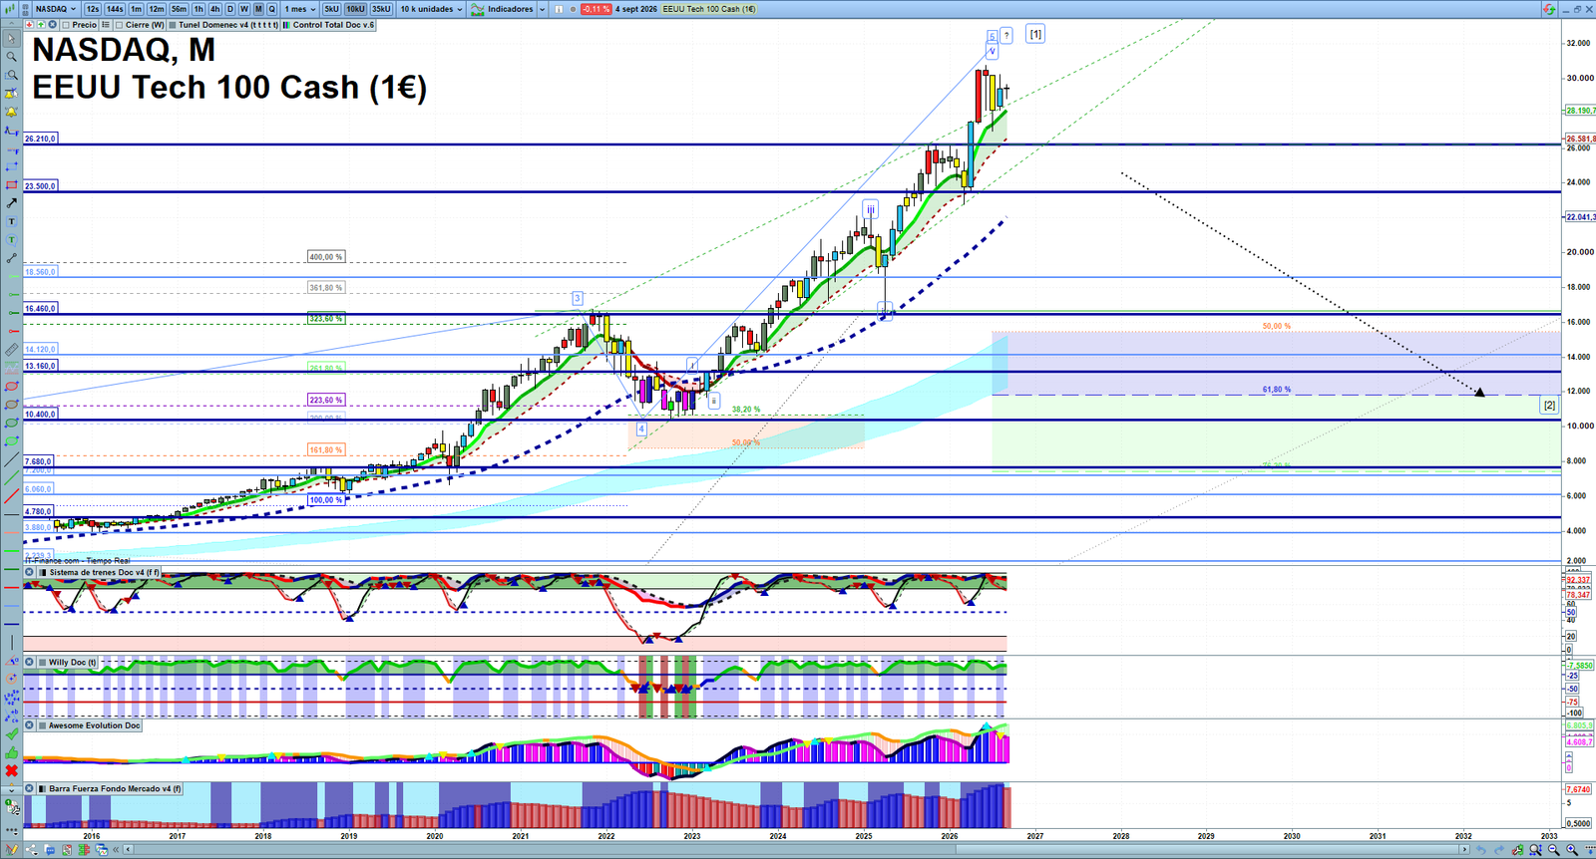Expand the Indicadores dropdown arrow
The image size is (1596, 859).
pos(542,9)
